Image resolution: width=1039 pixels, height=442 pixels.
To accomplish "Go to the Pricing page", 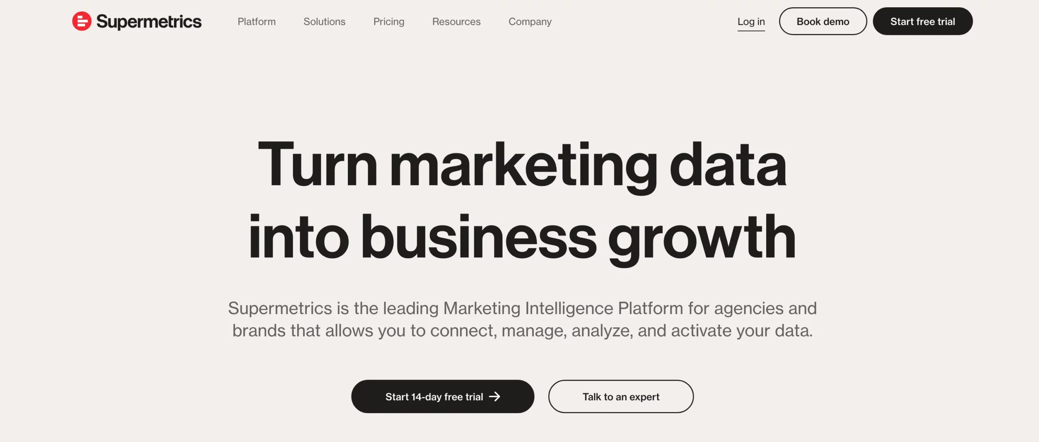I will (x=388, y=22).
